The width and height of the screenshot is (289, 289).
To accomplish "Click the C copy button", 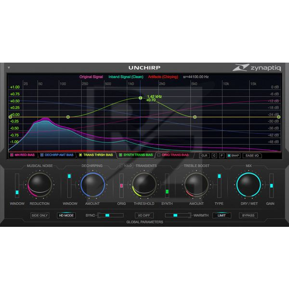I will 214,156.
